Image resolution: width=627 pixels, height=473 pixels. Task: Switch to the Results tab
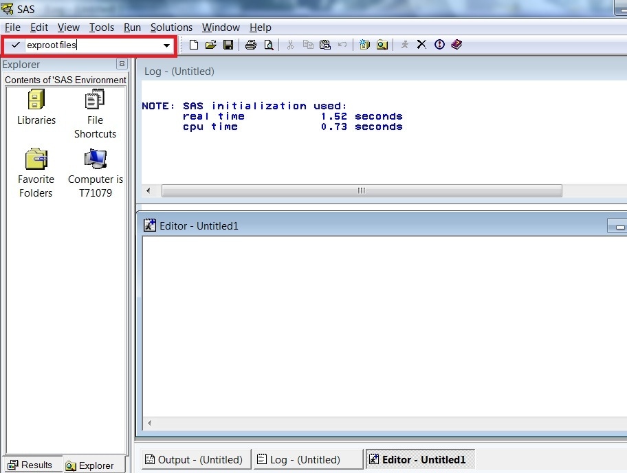coord(32,465)
